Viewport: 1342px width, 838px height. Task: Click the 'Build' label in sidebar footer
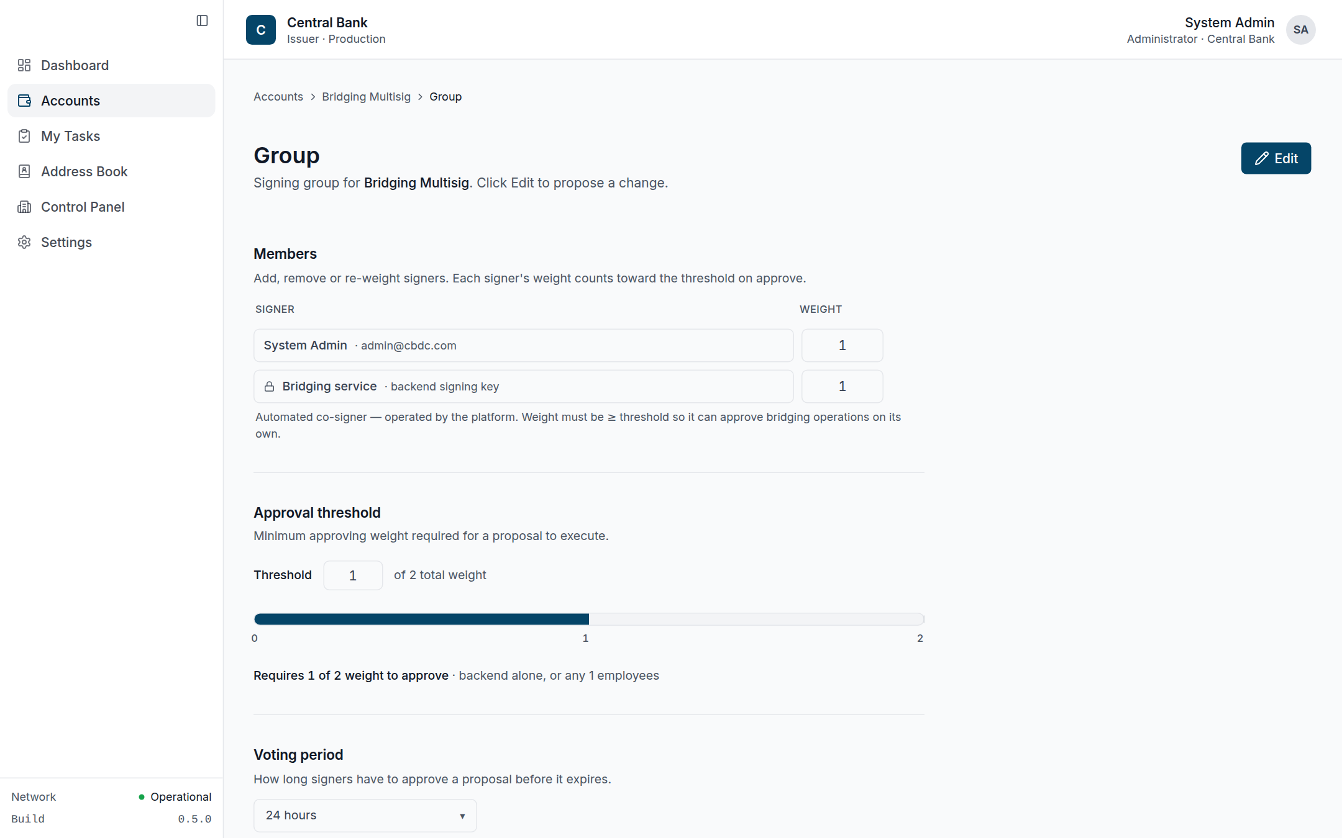28,819
